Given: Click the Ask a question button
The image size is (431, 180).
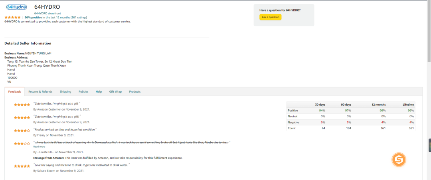Looking at the screenshot, I should [270, 17].
